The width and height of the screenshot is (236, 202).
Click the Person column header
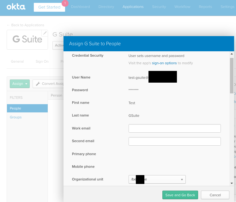(57, 95)
